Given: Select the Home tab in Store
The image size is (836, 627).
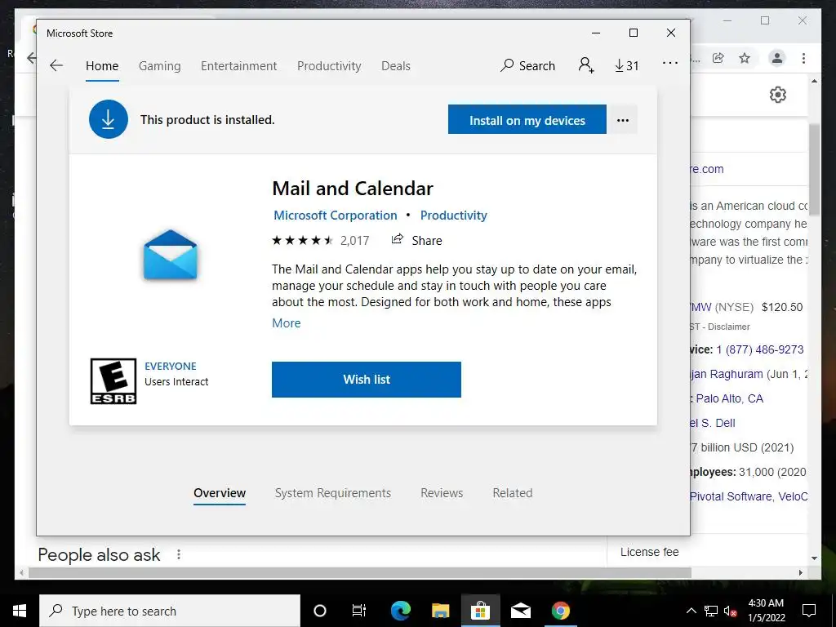Looking at the screenshot, I should click(x=102, y=65).
